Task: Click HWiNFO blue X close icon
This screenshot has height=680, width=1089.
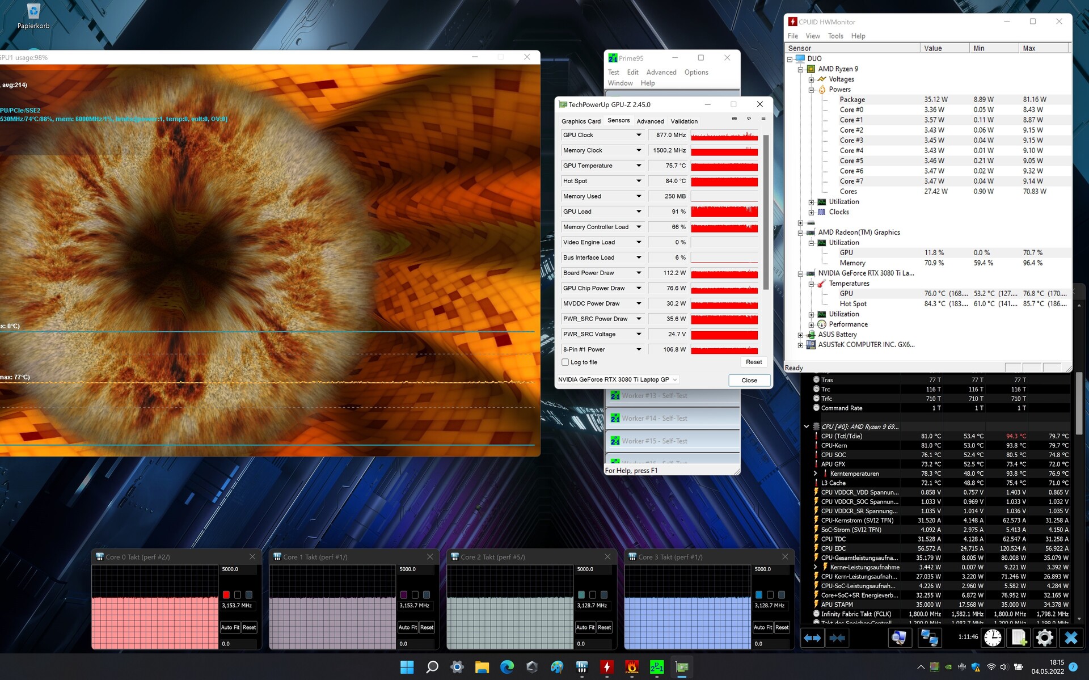Action: 1071,637
